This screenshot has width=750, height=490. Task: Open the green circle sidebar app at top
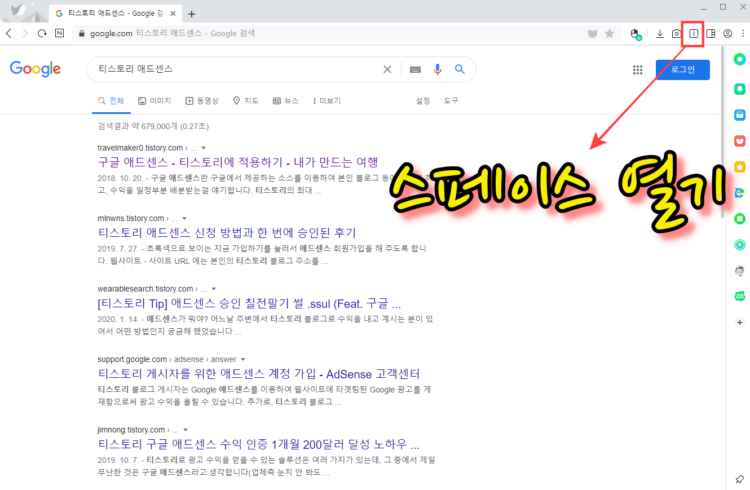click(740, 59)
